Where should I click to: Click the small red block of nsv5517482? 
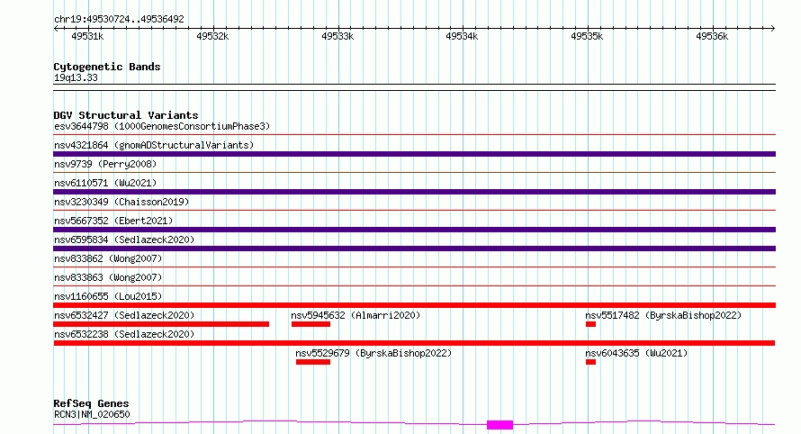point(591,324)
